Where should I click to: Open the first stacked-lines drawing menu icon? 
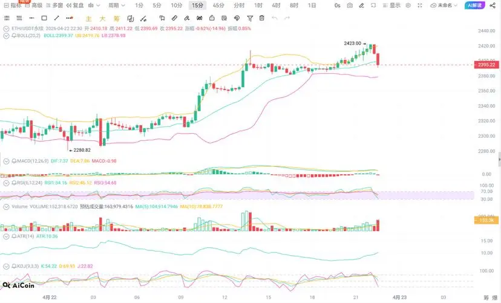pyautogui.click(x=7, y=18)
